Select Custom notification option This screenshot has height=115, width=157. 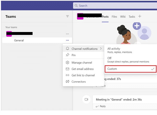(131, 69)
